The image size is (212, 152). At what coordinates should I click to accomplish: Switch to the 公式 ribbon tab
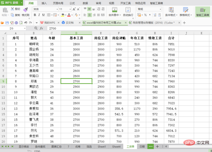tap(72, 3)
